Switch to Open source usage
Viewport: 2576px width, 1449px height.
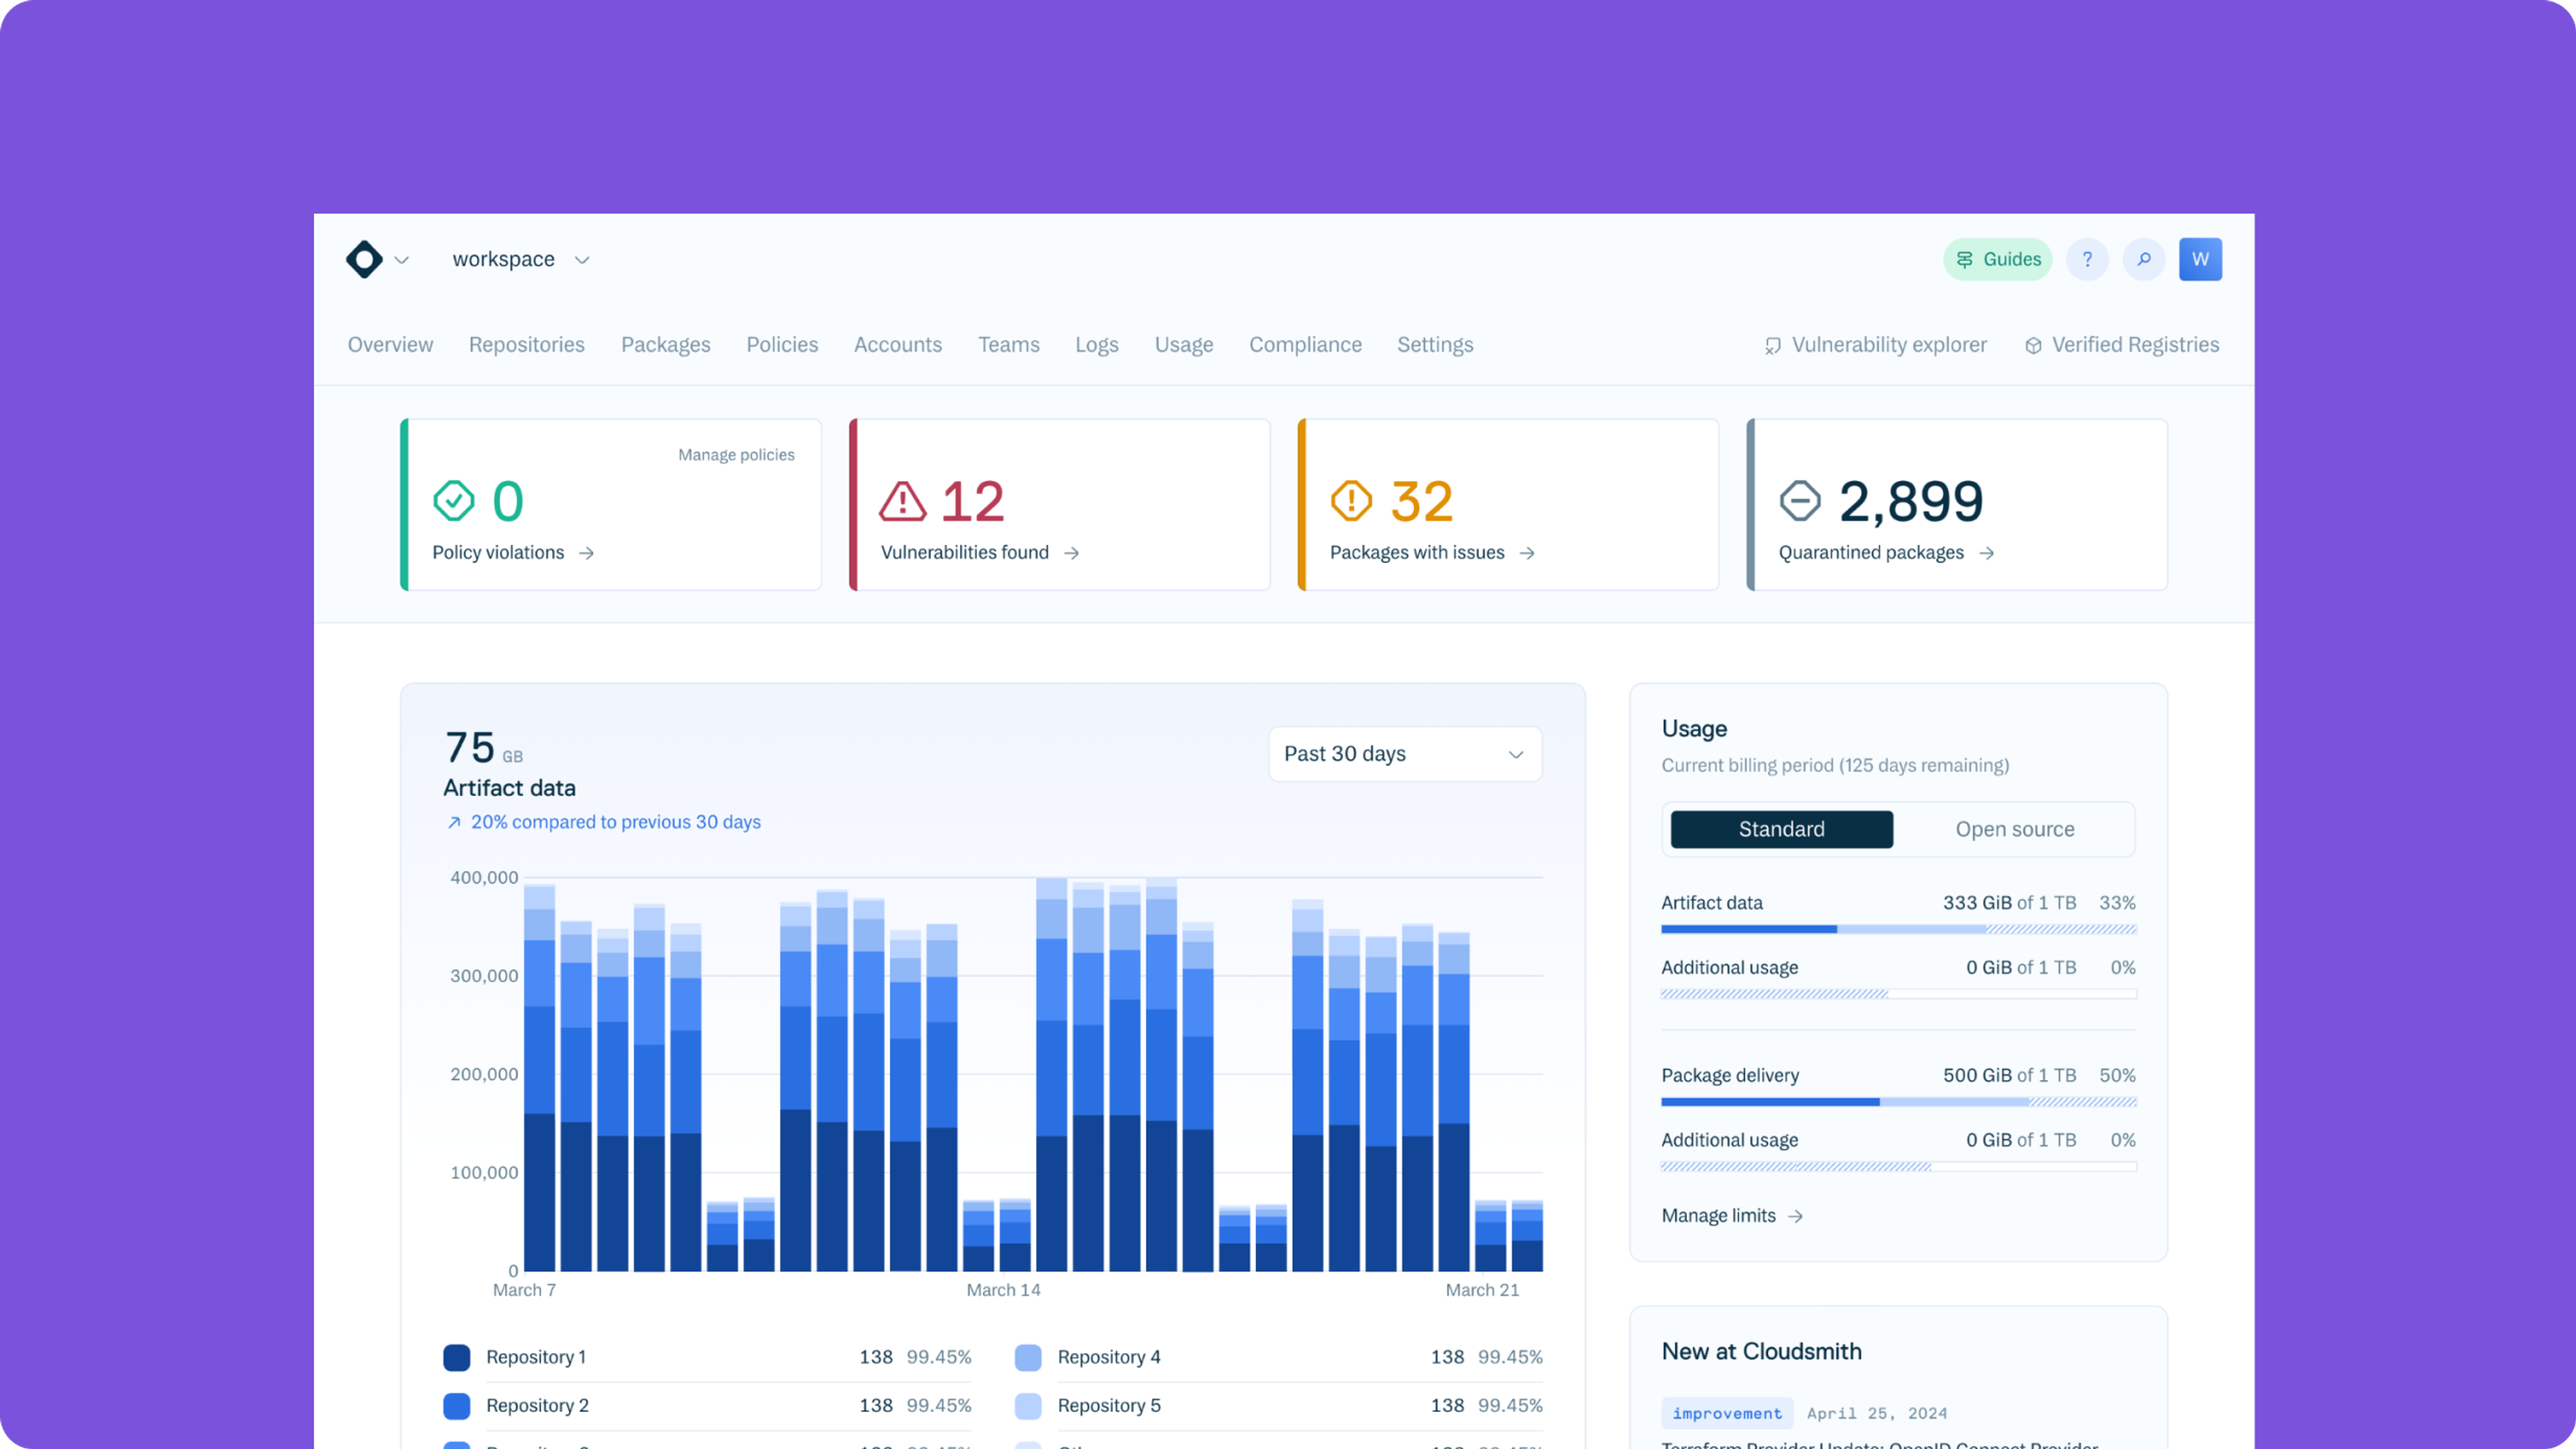tap(2014, 829)
